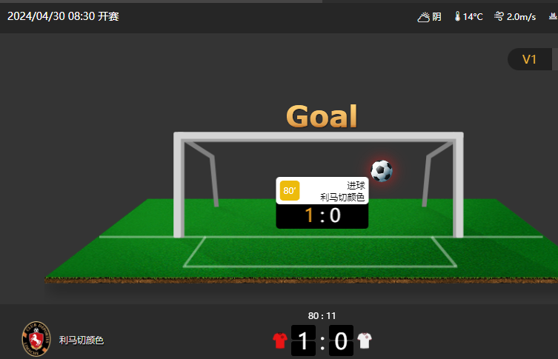Click the wind speed icon

pos(499,16)
